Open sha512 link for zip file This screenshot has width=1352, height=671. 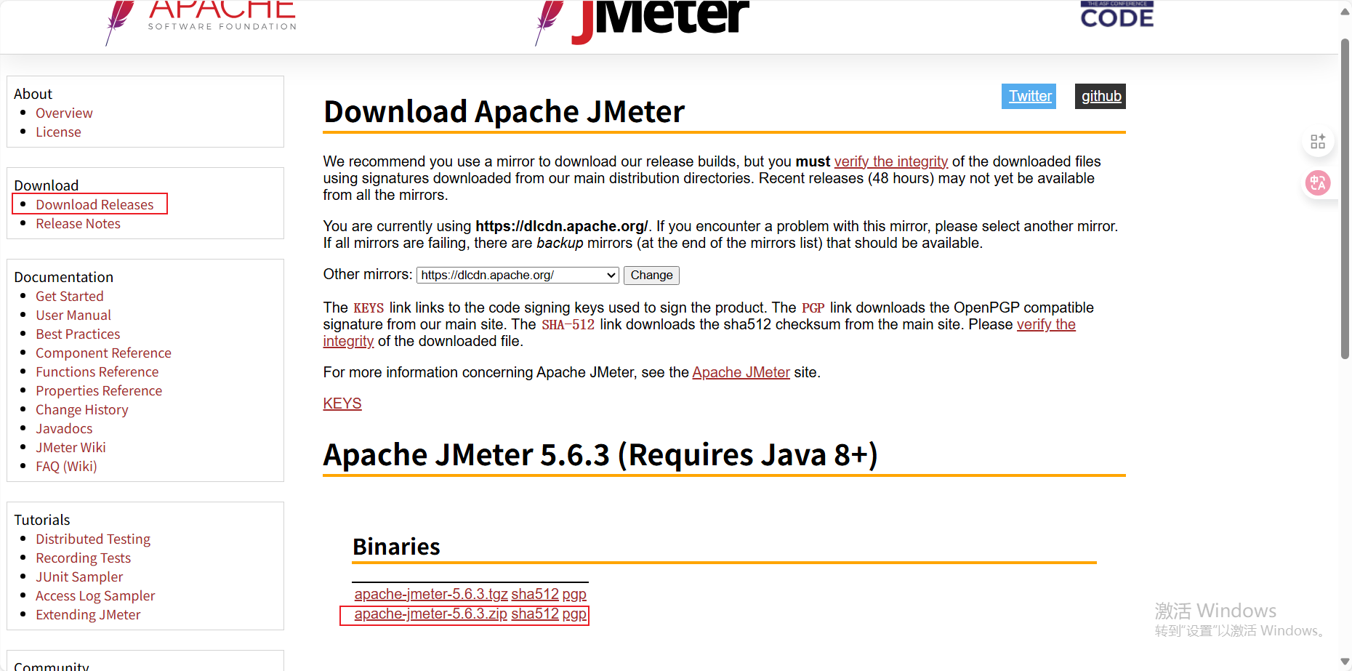tap(535, 614)
